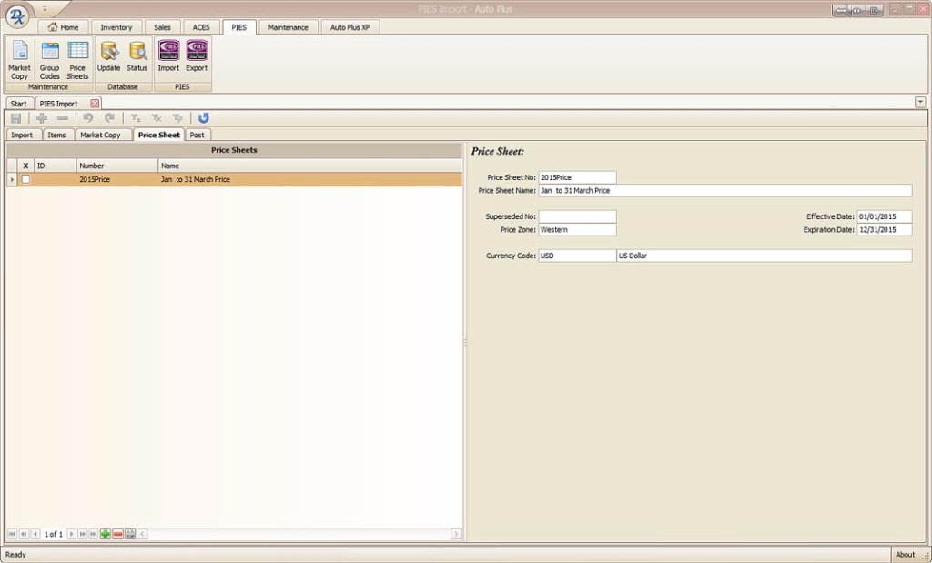This screenshot has height=563, width=932.
Task: Go to the next record in the navigator
Action: click(71, 534)
